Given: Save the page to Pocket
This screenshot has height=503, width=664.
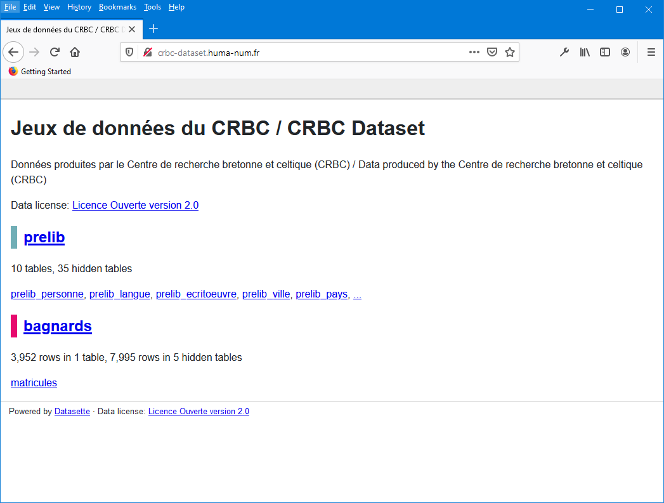Looking at the screenshot, I should click(x=492, y=52).
